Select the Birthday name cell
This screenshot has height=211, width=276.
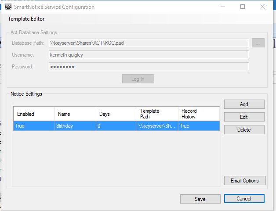tap(75, 126)
